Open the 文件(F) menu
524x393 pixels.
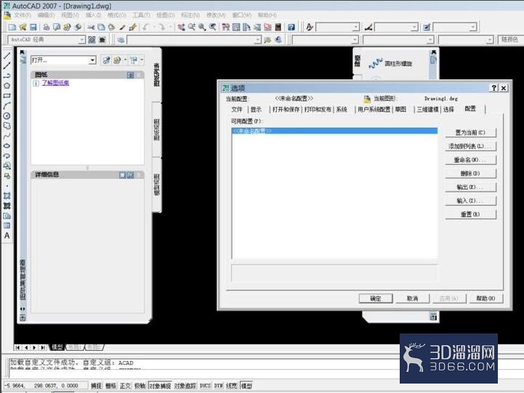23,15
